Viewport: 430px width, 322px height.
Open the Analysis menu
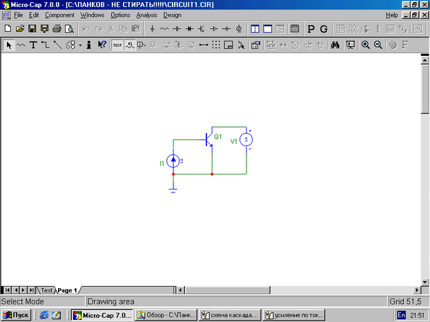click(146, 14)
